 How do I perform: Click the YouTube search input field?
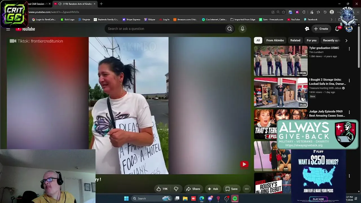pyautogui.click(x=165, y=29)
